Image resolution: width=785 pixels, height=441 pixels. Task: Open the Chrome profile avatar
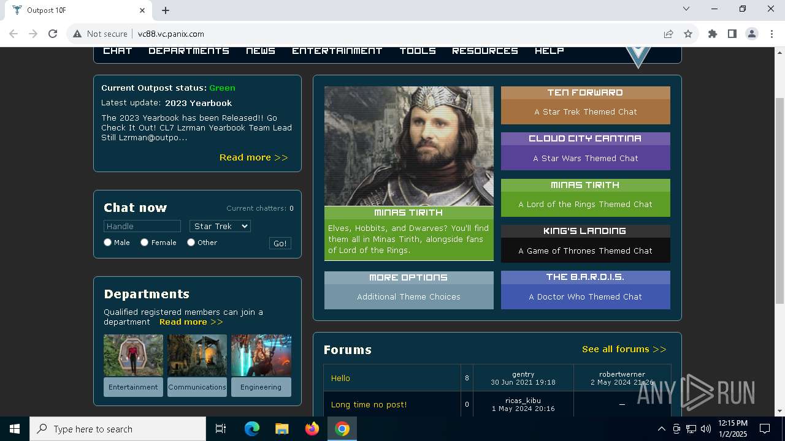pos(752,34)
